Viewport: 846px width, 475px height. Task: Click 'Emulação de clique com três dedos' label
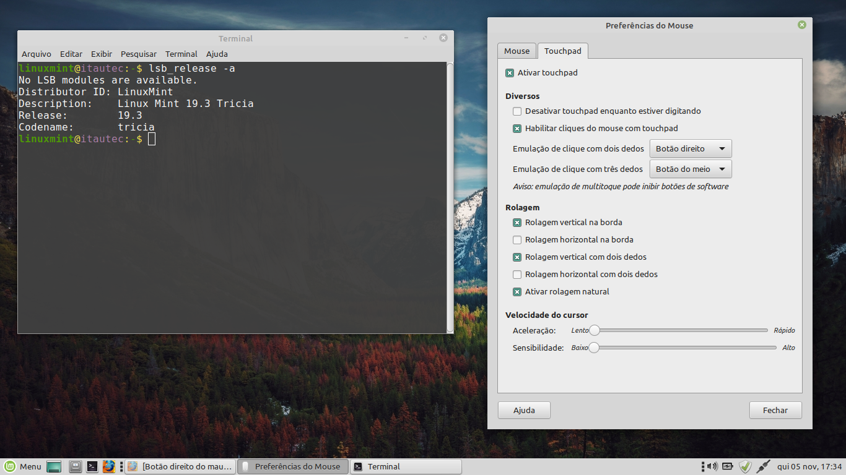[578, 169]
